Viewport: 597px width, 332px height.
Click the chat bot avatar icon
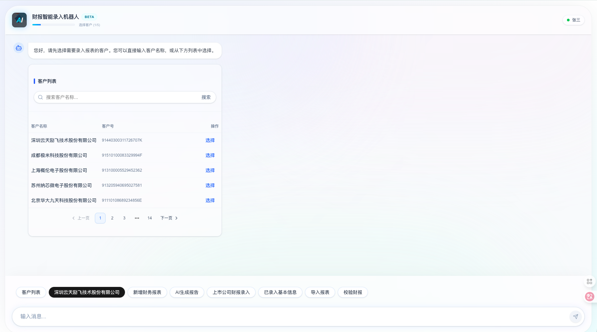19,48
